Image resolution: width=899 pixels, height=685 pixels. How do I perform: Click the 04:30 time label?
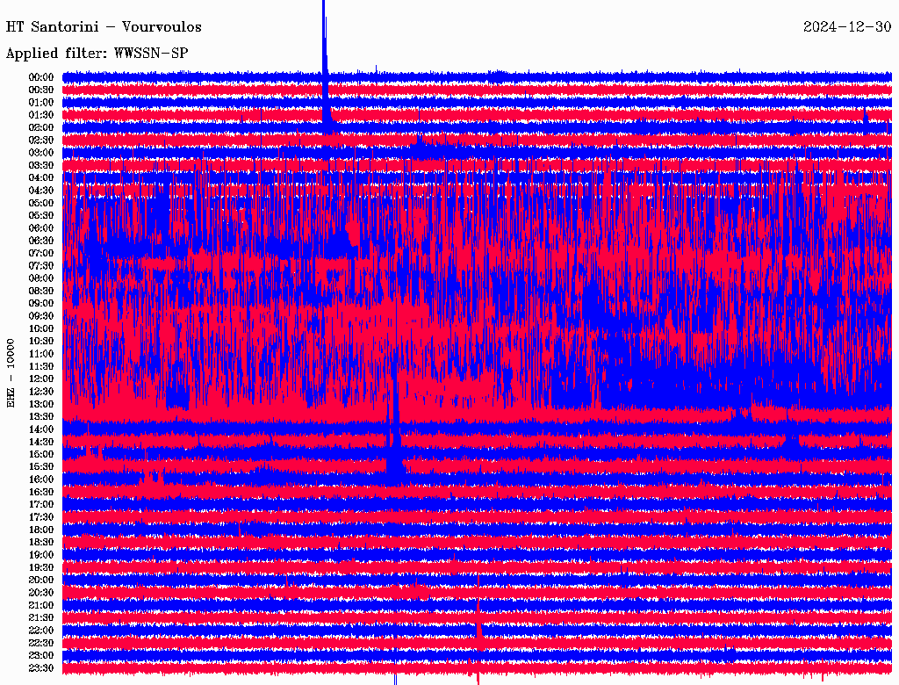click(41, 190)
